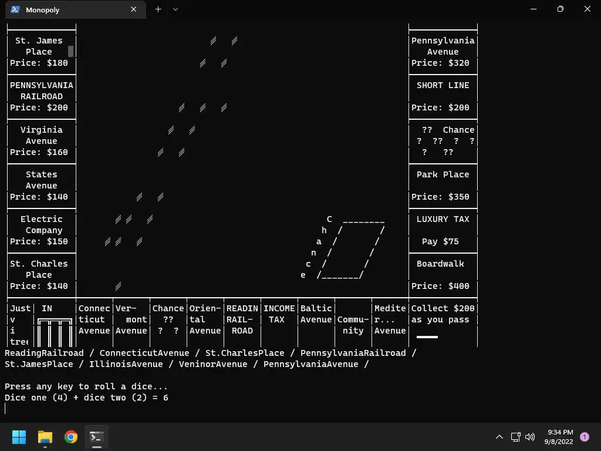This screenshot has height=451, width=601.
Task: Click the Terminal taskbar icon
Action: coord(97,437)
